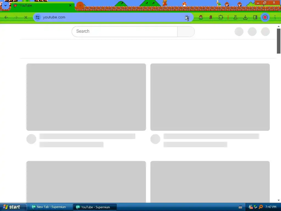This screenshot has height=211, width=281.
Task: Open the browser profile avatar
Action: coord(265,17)
